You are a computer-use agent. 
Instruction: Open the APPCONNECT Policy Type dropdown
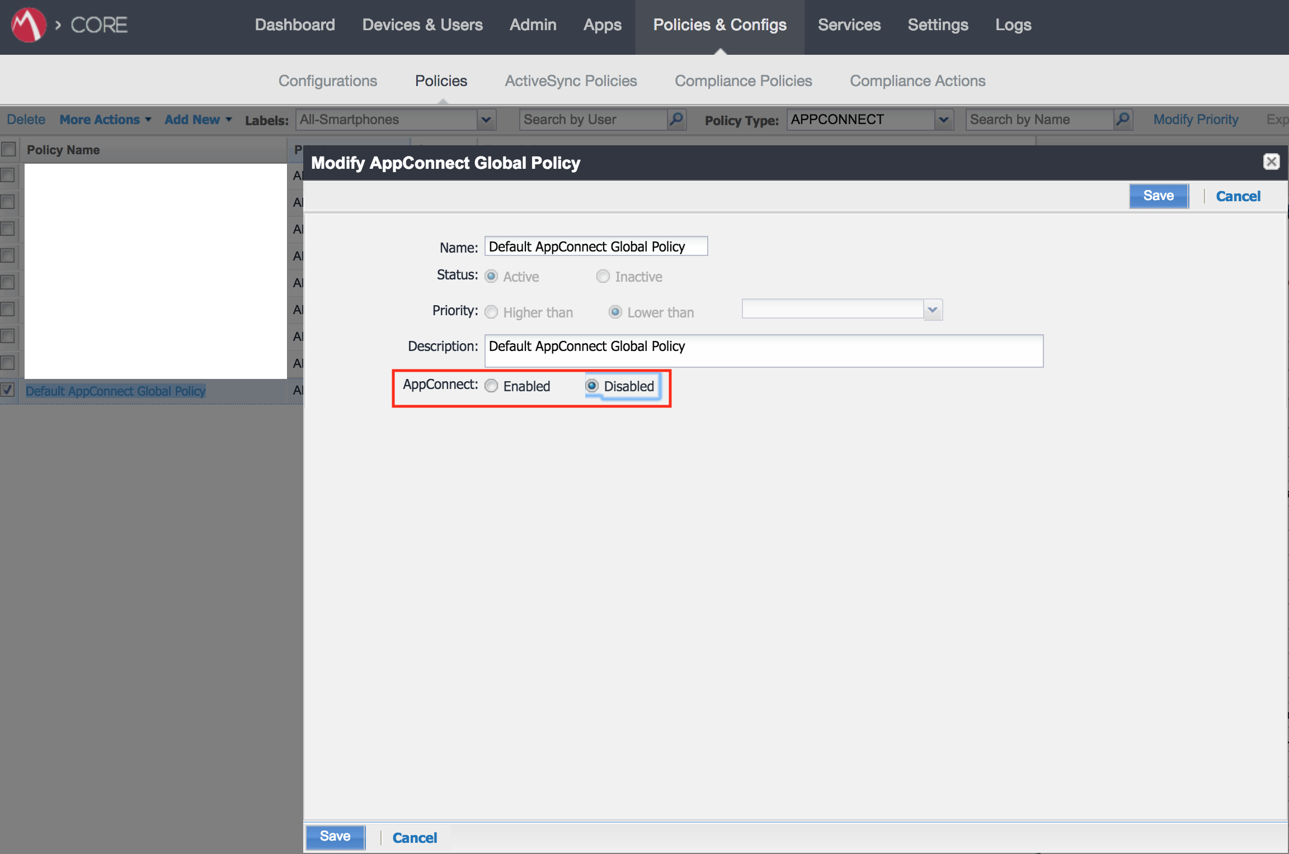tap(944, 119)
